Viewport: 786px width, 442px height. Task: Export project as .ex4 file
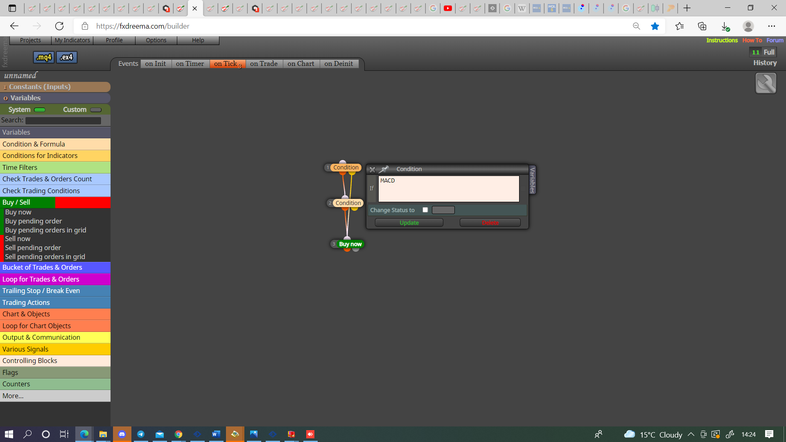(66, 57)
